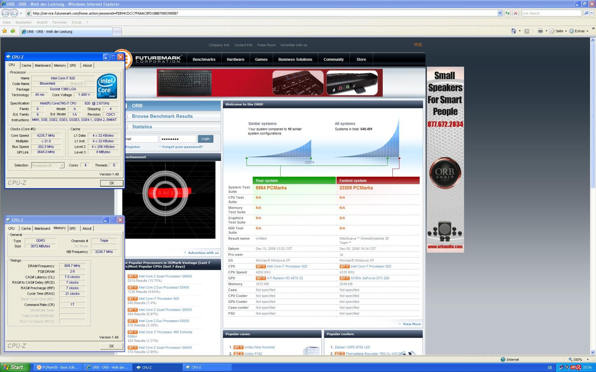This screenshot has width=596, height=372.
Task: Click the browser address bar URL field
Action: point(263,13)
